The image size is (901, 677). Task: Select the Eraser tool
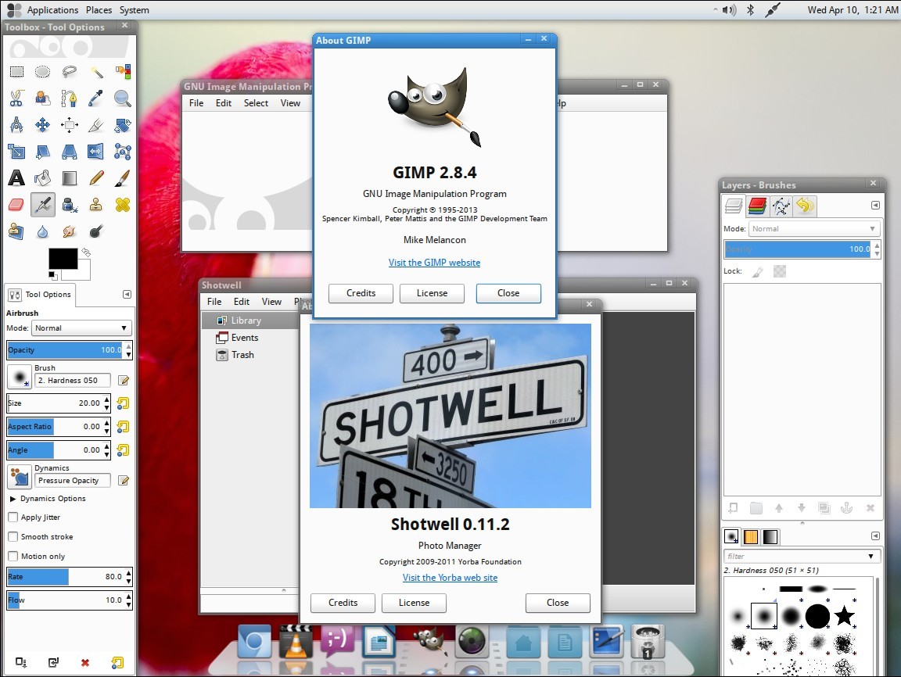tap(16, 204)
